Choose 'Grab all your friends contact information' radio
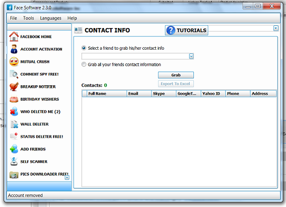Screen dimensions: 286x207 pyautogui.click(x=84, y=65)
